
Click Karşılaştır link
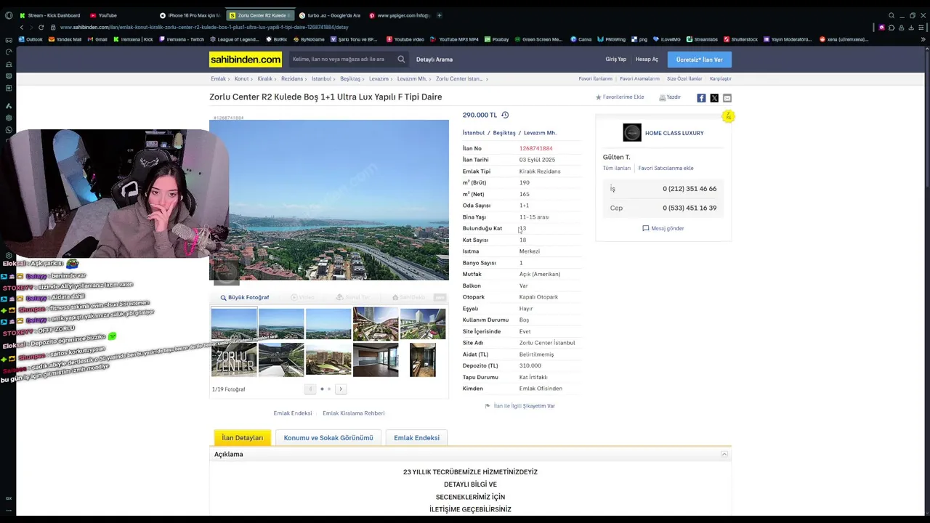(x=721, y=78)
